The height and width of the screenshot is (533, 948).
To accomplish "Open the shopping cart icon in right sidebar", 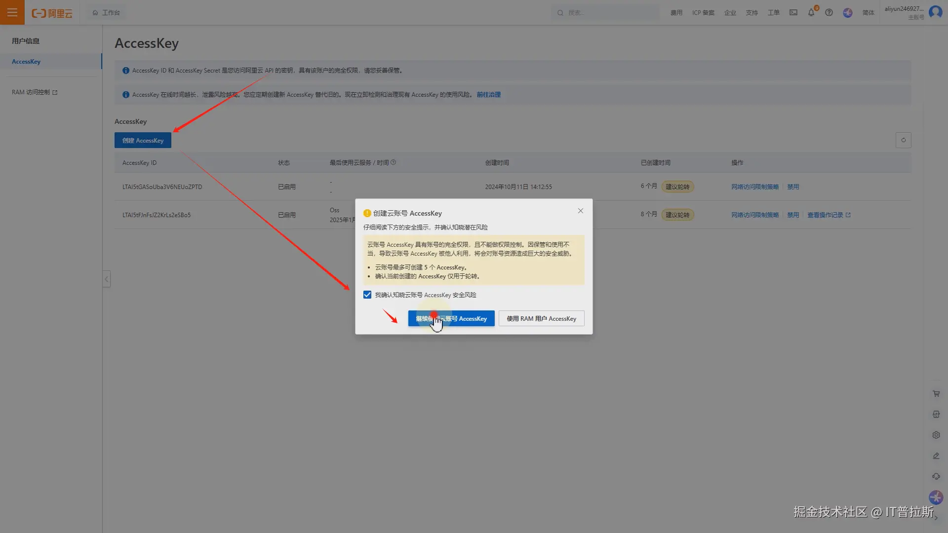I will [936, 394].
